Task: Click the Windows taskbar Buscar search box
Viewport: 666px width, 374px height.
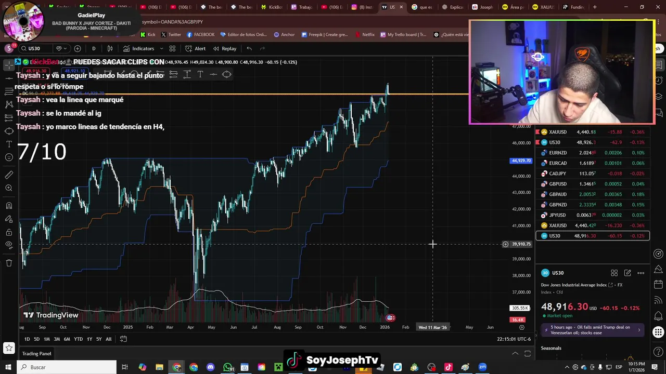Action: tap(66, 367)
